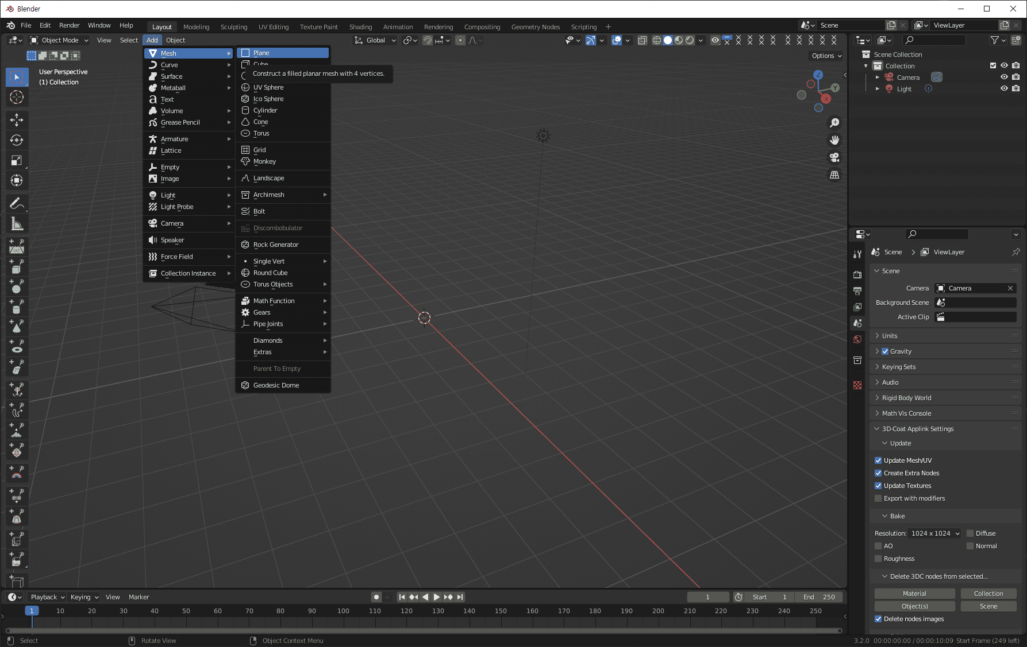The height and width of the screenshot is (647, 1027).
Task: Toggle auto keying record button
Action: (x=376, y=597)
